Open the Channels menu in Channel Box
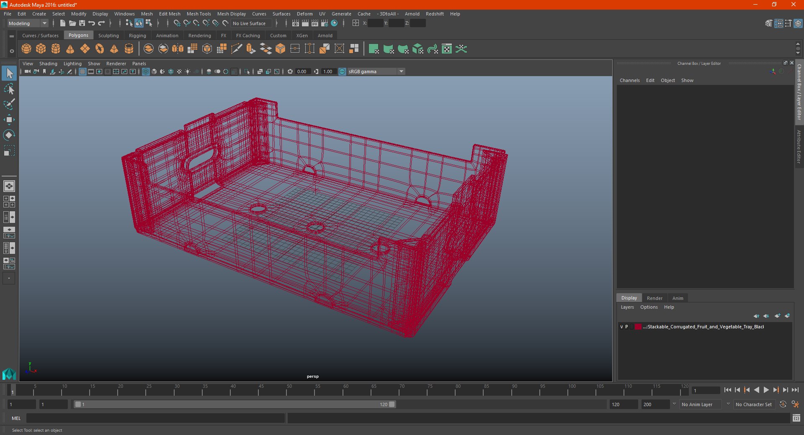 tap(629, 80)
